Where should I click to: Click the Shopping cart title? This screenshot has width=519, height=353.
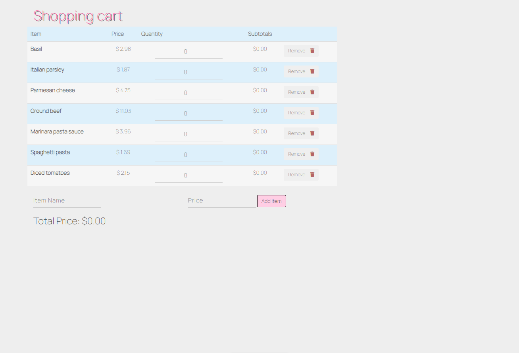click(x=78, y=16)
